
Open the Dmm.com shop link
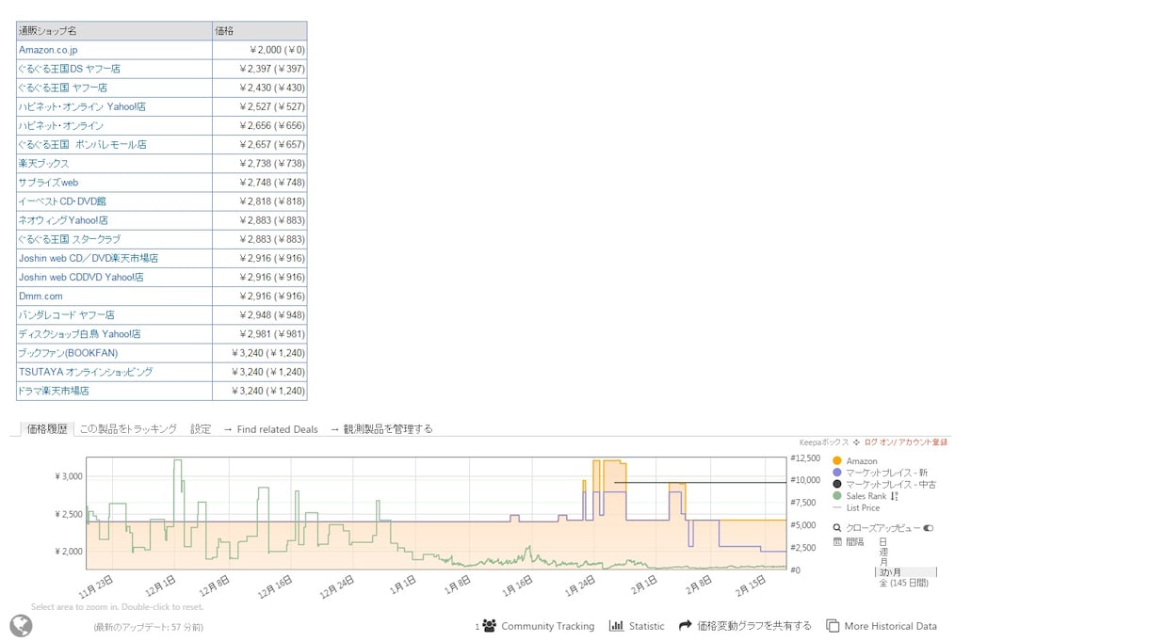(40, 296)
